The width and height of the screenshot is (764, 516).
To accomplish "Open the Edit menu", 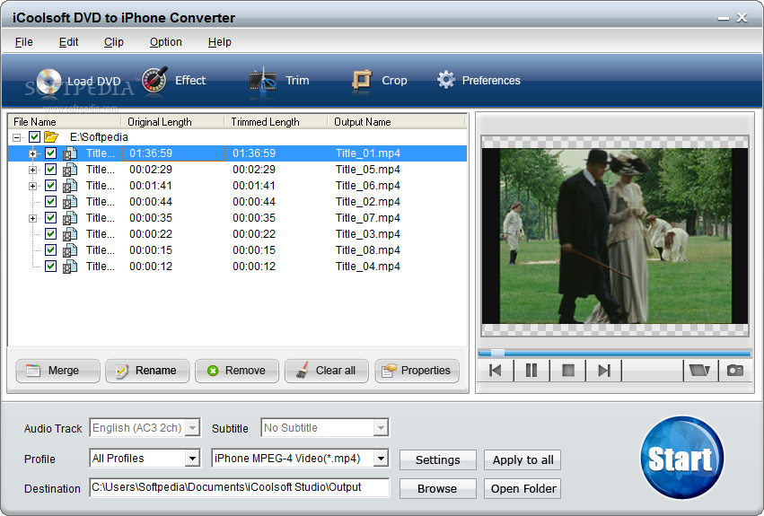I will 69,42.
